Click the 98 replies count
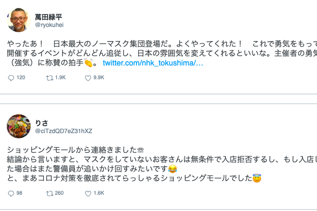 point(19,193)
